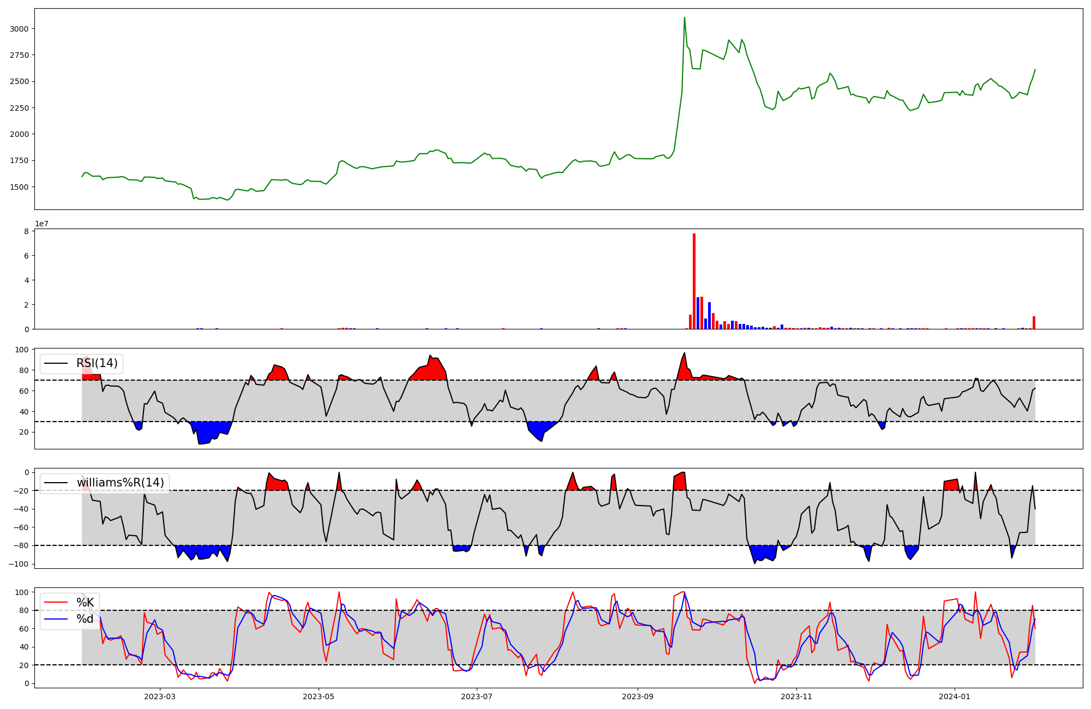This screenshot has height=709, width=1091.
Task: Click the tallest red volume bar
Action: pos(694,281)
